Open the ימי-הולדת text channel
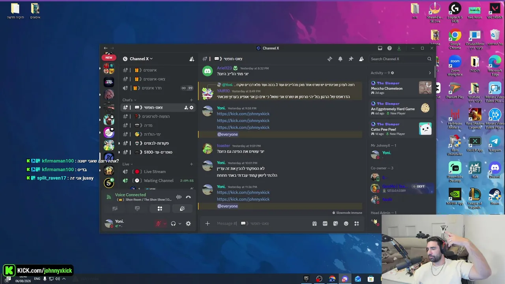This screenshot has height=284, width=505. 158,134
